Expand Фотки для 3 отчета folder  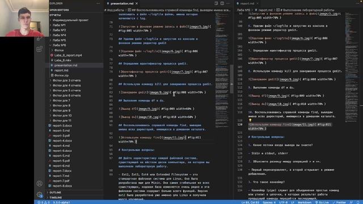[x=66, y=80]
